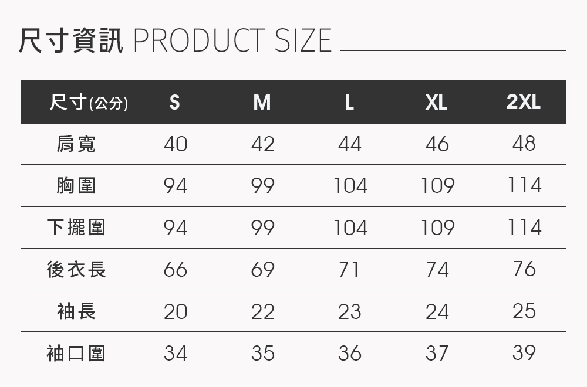Image resolution: width=587 pixels, height=387 pixels.
Task: Click back length value 76 for 2XL
Action: point(524,269)
